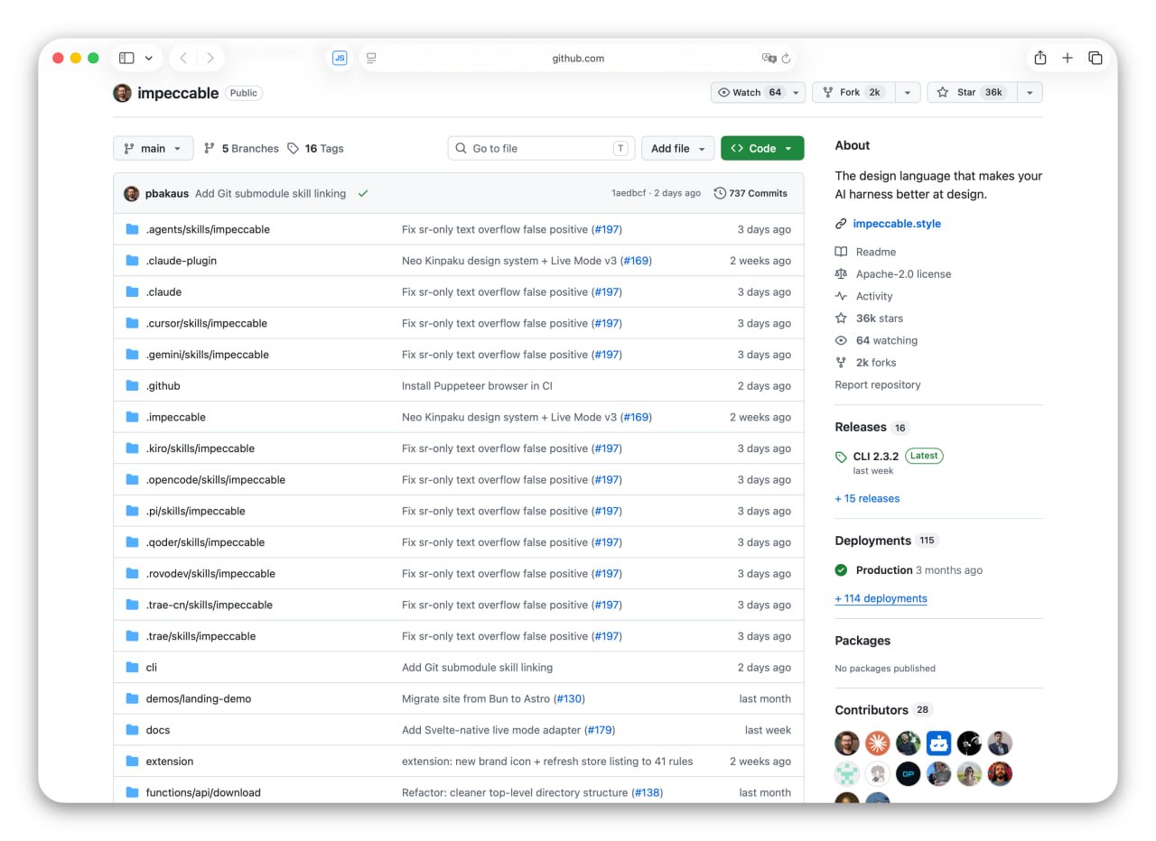Open pull request #169 in the .impeccable row
The width and height of the screenshot is (1156, 841).
pos(636,417)
